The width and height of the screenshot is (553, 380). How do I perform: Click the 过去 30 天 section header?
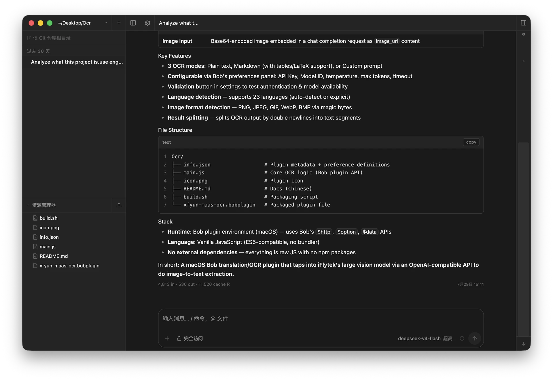click(38, 51)
